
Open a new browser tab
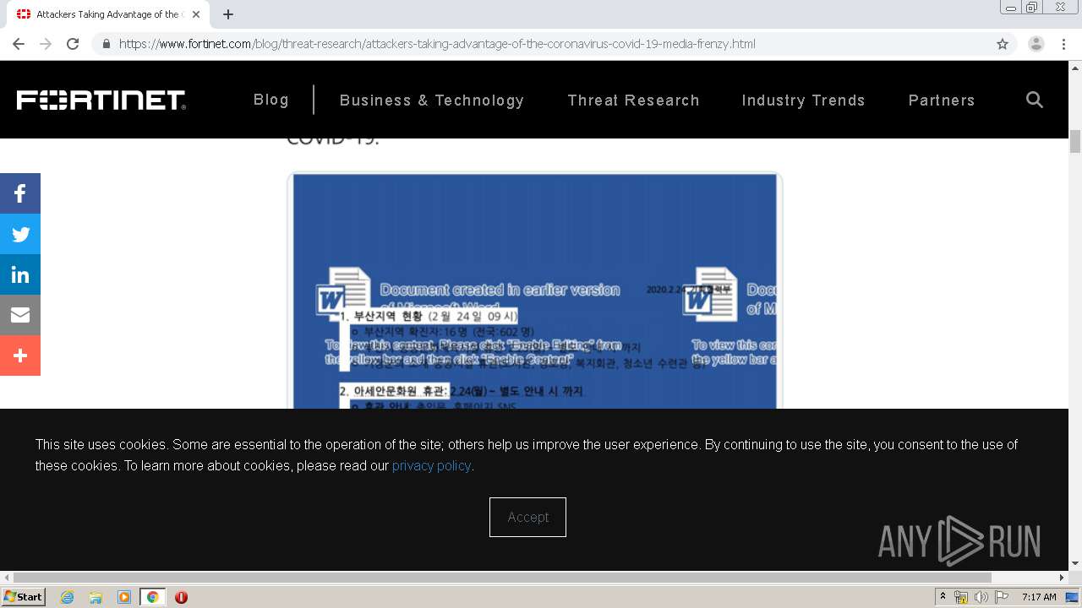click(228, 14)
